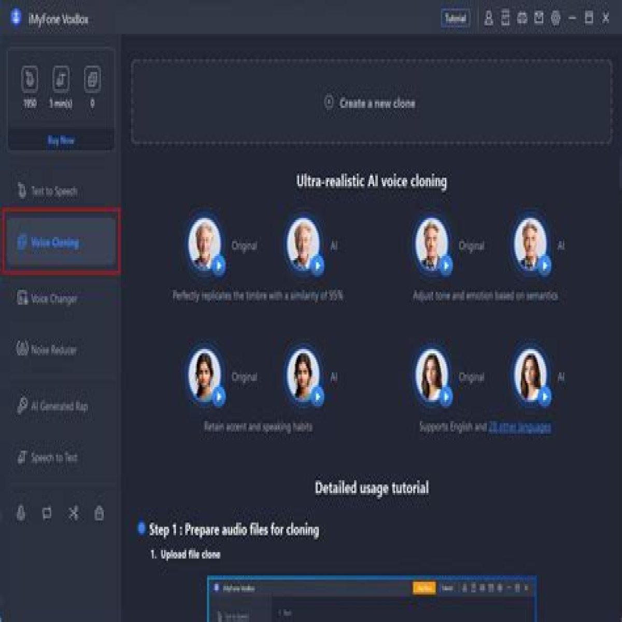Click the plus icon in Create a new clone
The image size is (622, 622).
tap(329, 102)
